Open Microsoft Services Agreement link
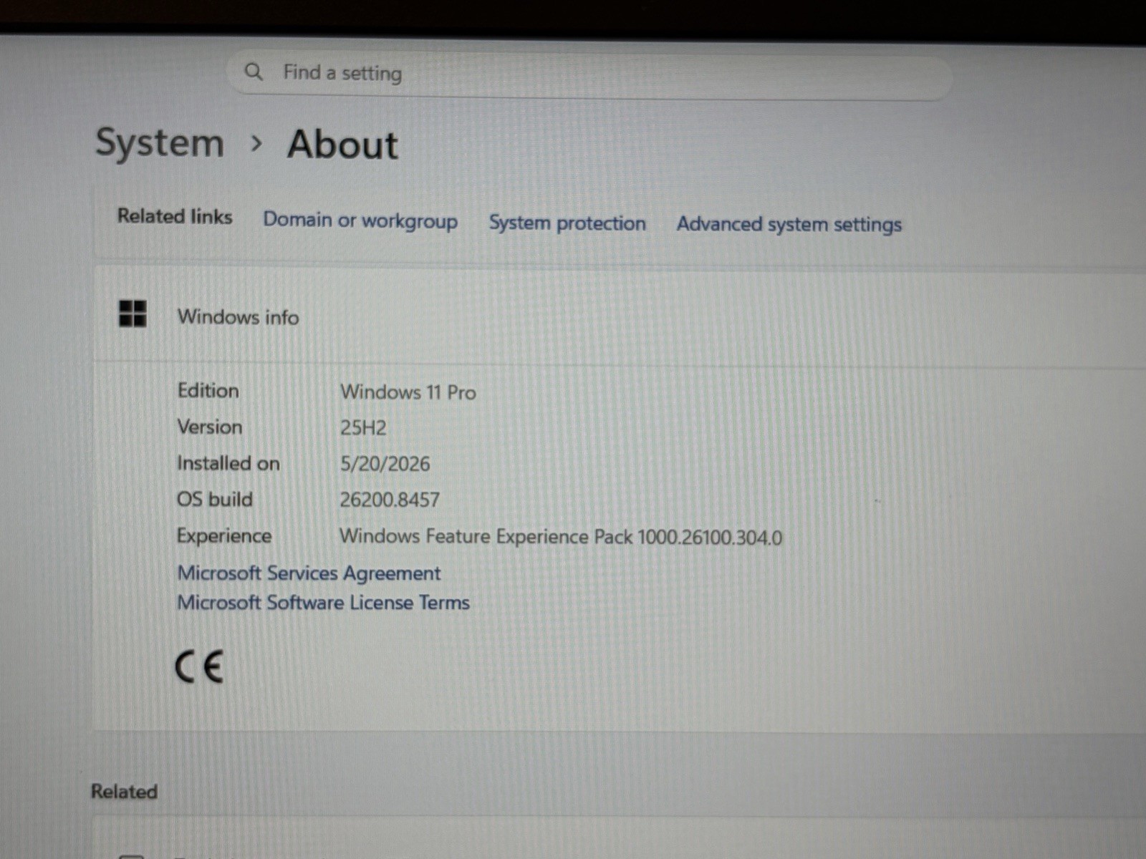Image resolution: width=1146 pixels, height=859 pixels. (x=309, y=573)
